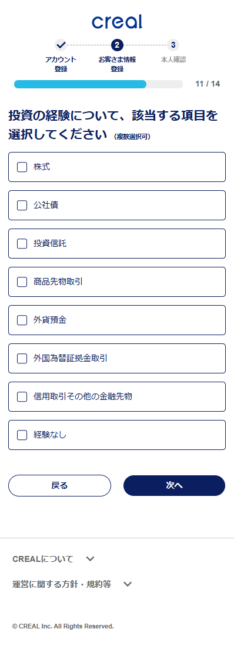The height and width of the screenshot is (652, 234).
Task: Click the CREAL logo
Action: pyautogui.click(x=117, y=22)
